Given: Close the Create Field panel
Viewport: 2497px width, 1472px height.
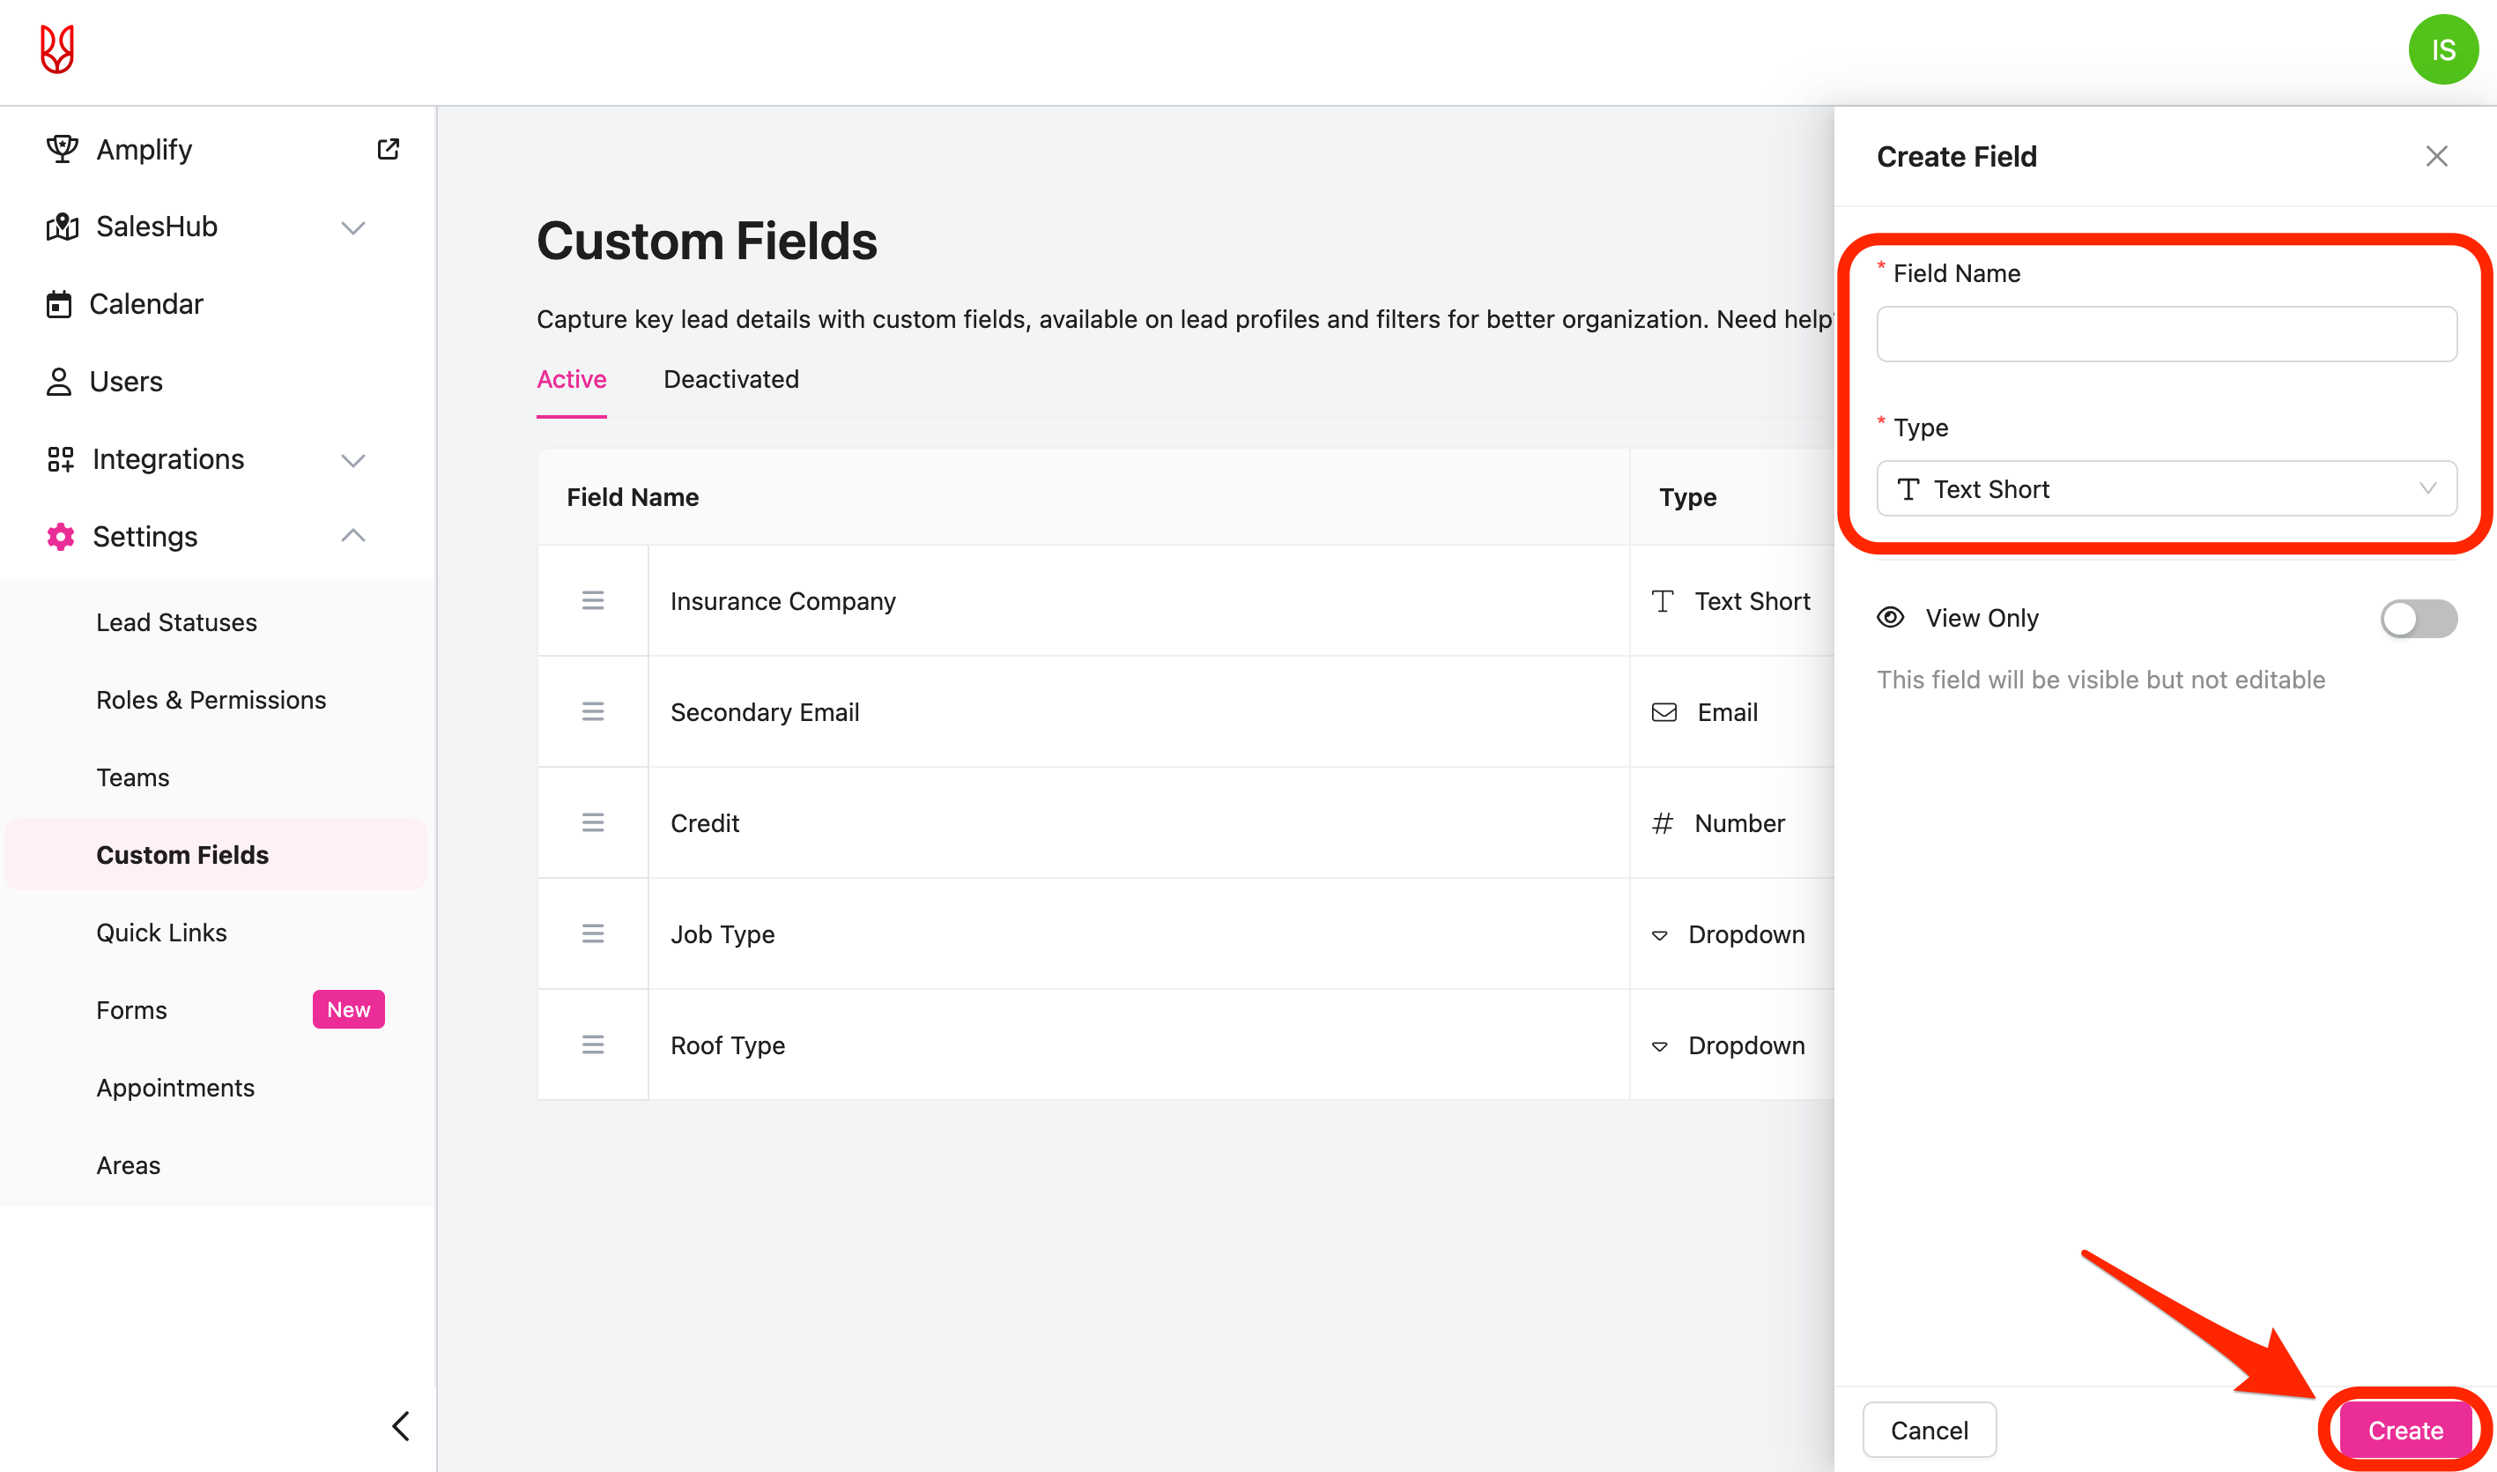Looking at the screenshot, I should [2435, 157].
